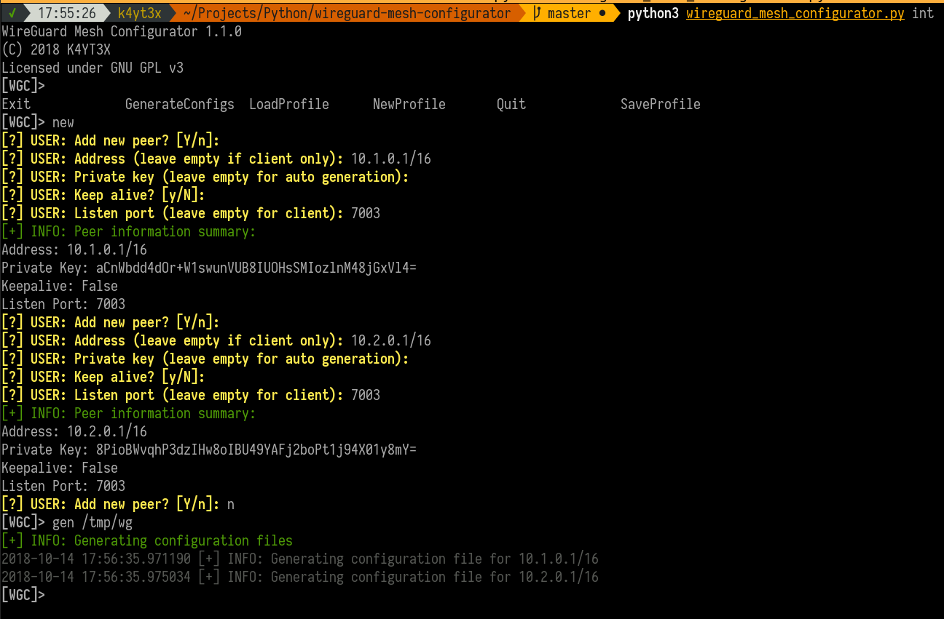Click the green checkmark status icon
The image size is (944, 619).
point(12,13)
